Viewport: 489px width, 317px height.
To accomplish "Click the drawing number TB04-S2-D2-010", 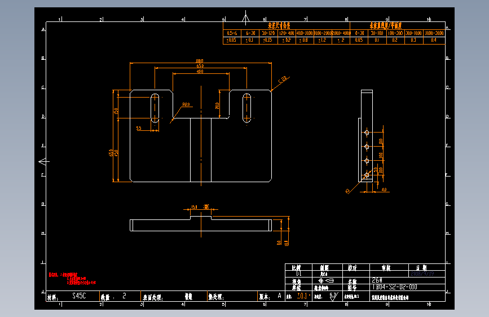I will coord(394,287).
